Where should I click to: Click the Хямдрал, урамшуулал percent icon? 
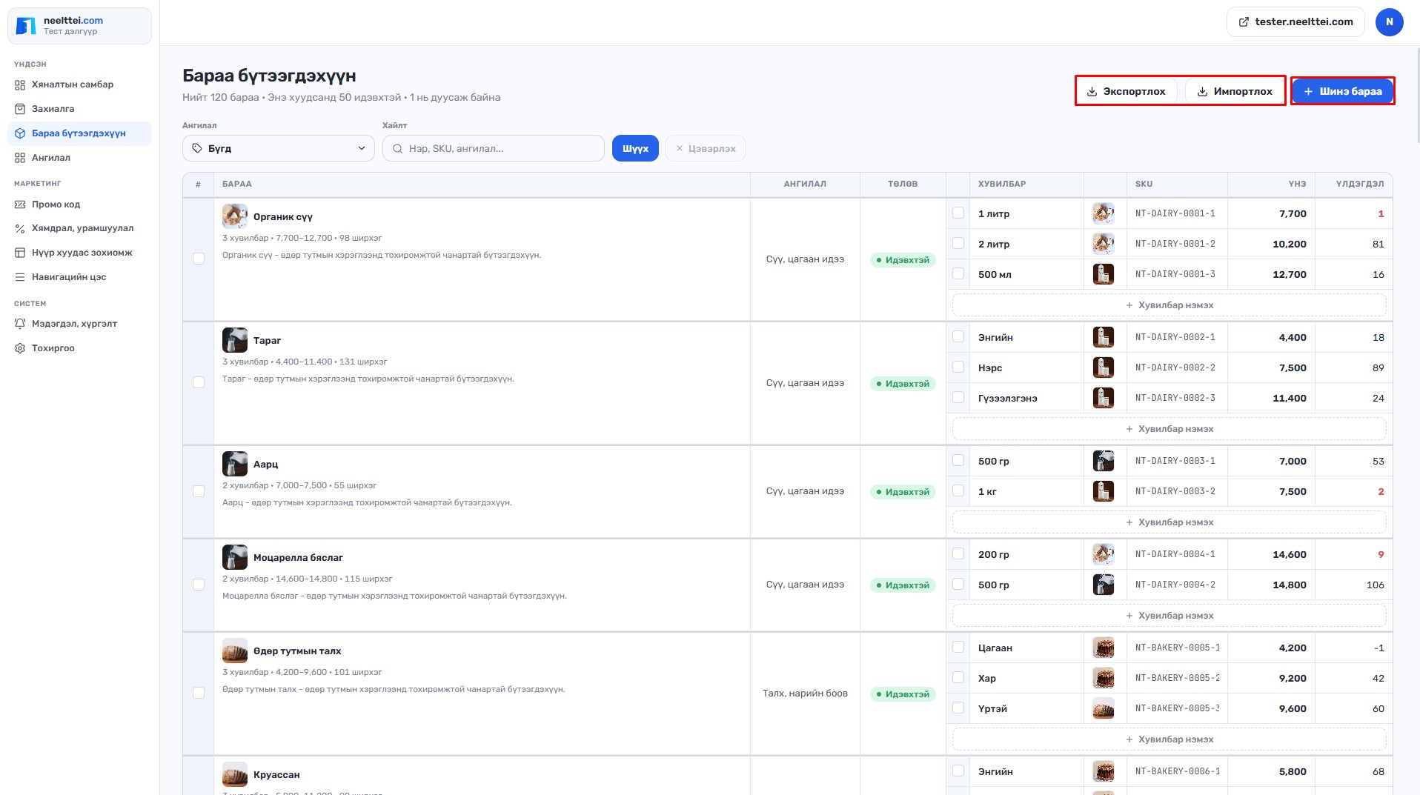pos(20,228)
